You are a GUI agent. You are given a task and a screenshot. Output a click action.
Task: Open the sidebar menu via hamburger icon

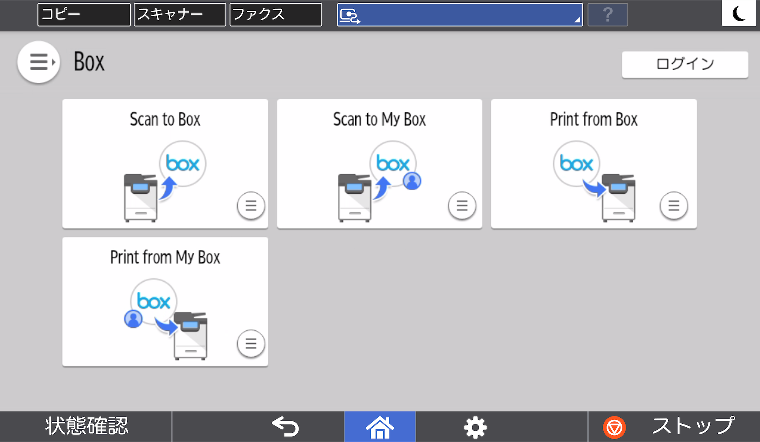tap(38, 62)
